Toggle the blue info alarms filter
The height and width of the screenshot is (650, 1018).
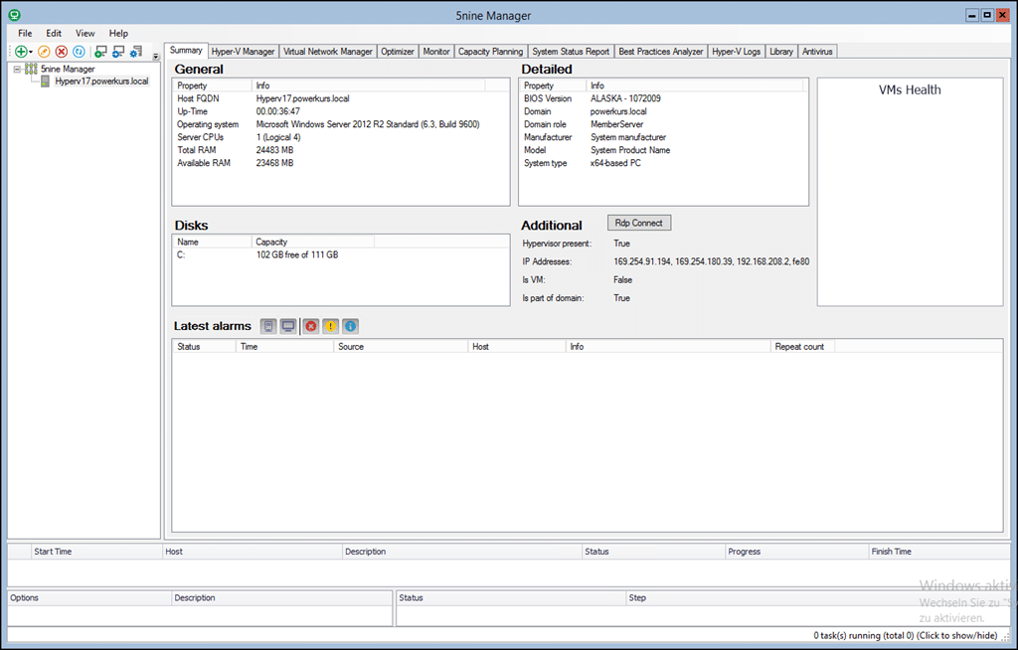click(x=350, y=326)
